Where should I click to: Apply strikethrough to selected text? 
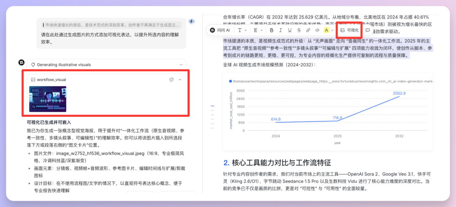point(299,30)
